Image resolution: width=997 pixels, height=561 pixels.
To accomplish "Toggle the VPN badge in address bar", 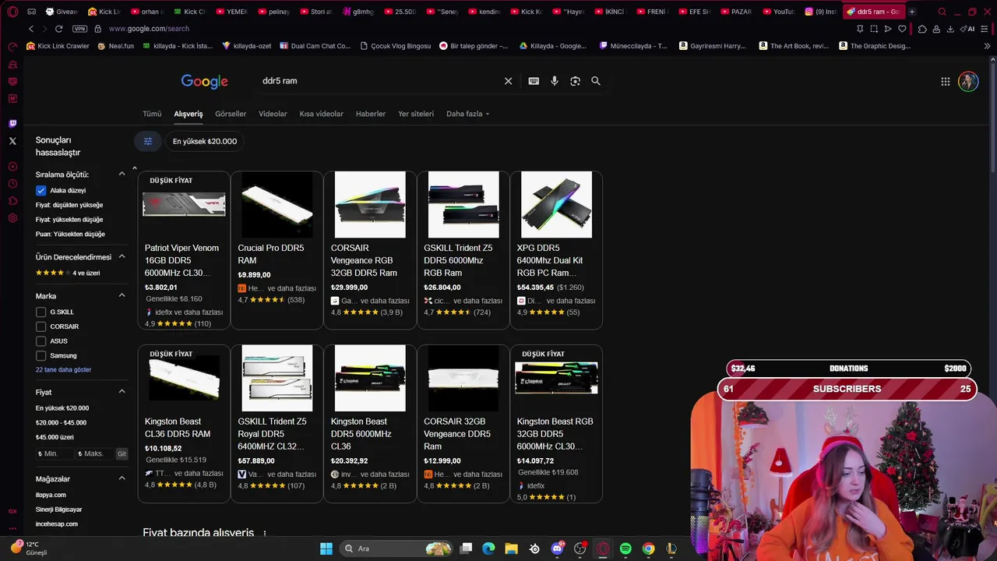I will [x=79, y=29].
